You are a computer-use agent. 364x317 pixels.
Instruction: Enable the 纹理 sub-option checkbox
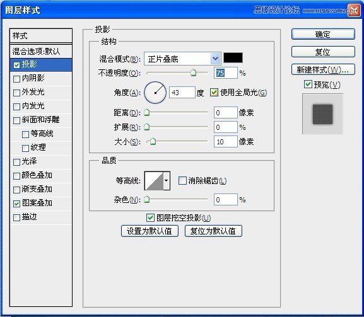click(x=25, y=148)
